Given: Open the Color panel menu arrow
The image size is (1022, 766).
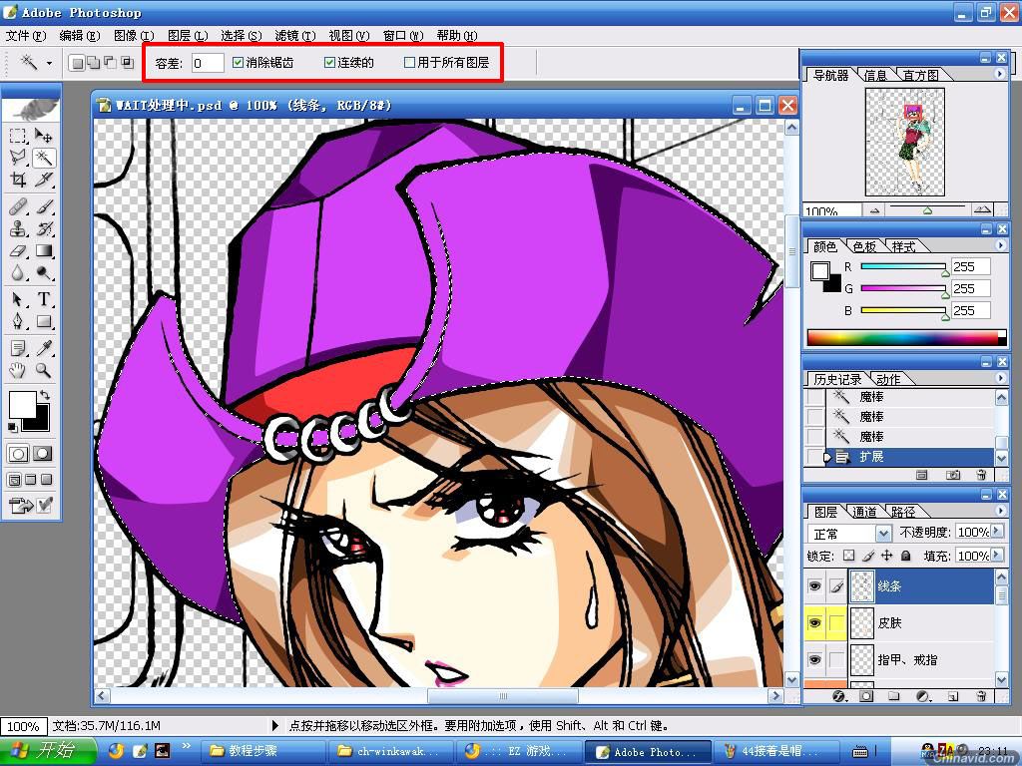Looking at the screenshot, I should tap(1000, 245).
